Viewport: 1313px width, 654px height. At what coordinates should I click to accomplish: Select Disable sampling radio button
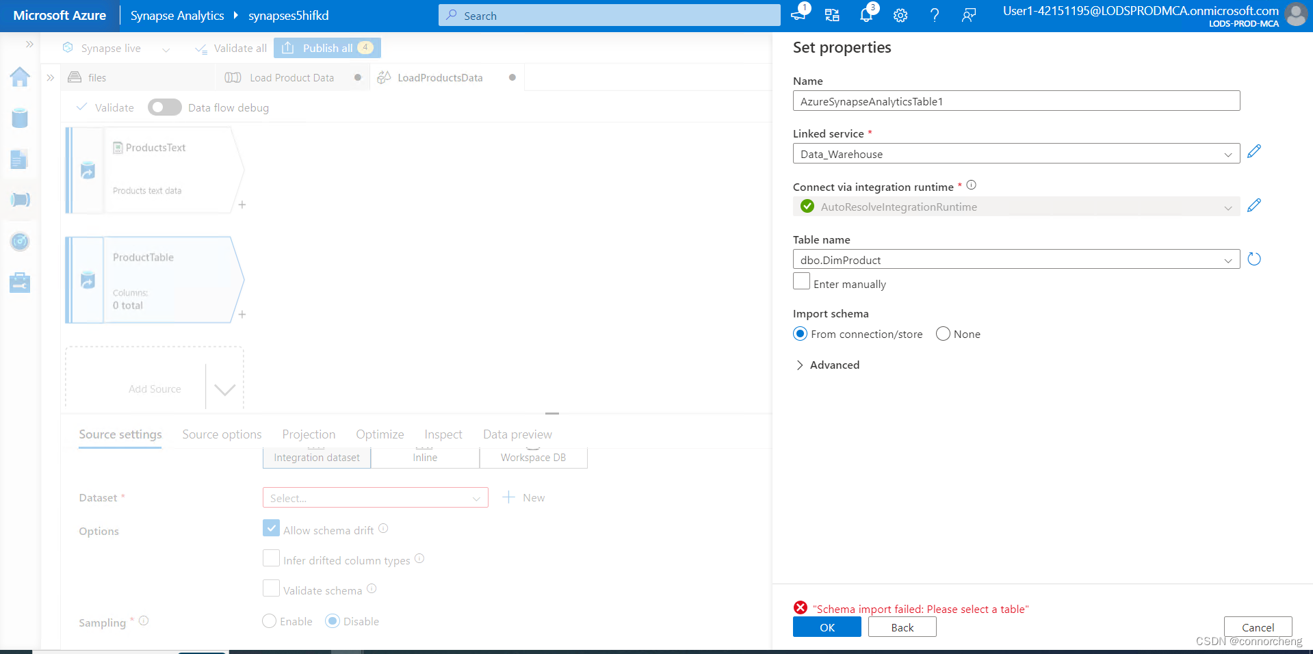[x=333, y=621]
